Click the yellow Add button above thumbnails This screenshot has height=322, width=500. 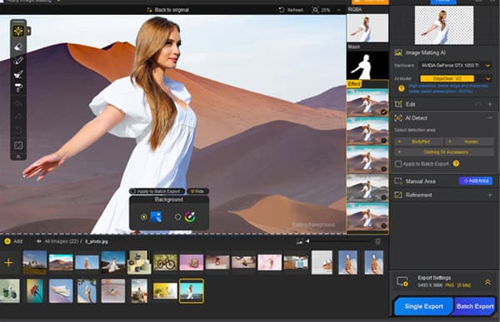(x=13, y=241)
